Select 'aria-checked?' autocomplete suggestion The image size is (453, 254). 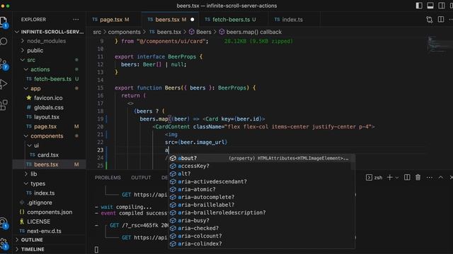coord(261,228)
